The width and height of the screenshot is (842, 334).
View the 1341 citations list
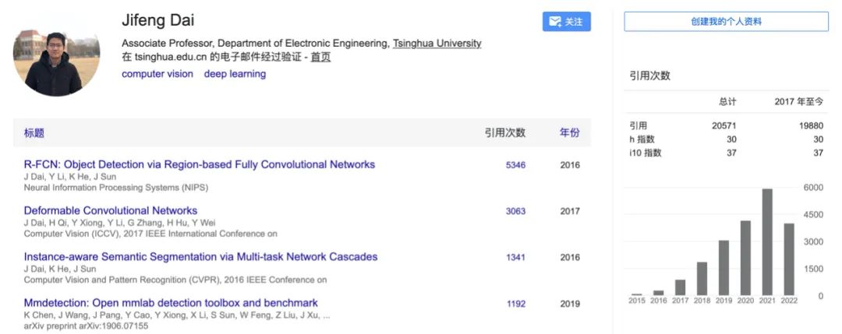point(515,257)
